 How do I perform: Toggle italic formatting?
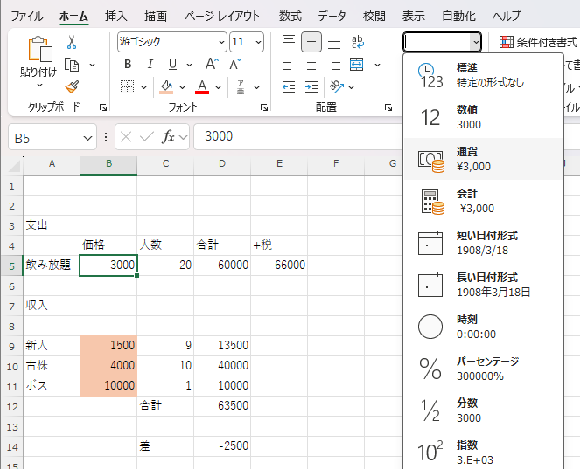150,64
